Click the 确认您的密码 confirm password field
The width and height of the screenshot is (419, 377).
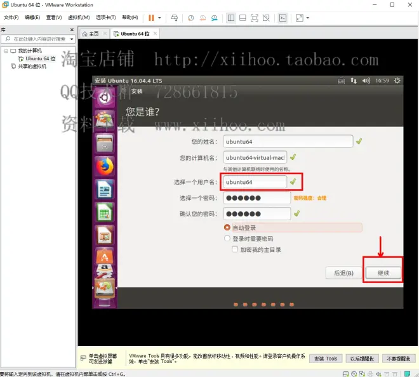tap(257, 213)
